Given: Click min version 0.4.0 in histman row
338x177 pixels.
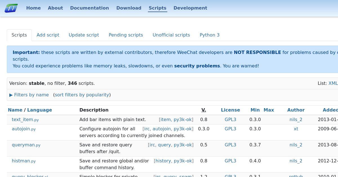Looking at the screenshot, I should (x=255, y=161).
